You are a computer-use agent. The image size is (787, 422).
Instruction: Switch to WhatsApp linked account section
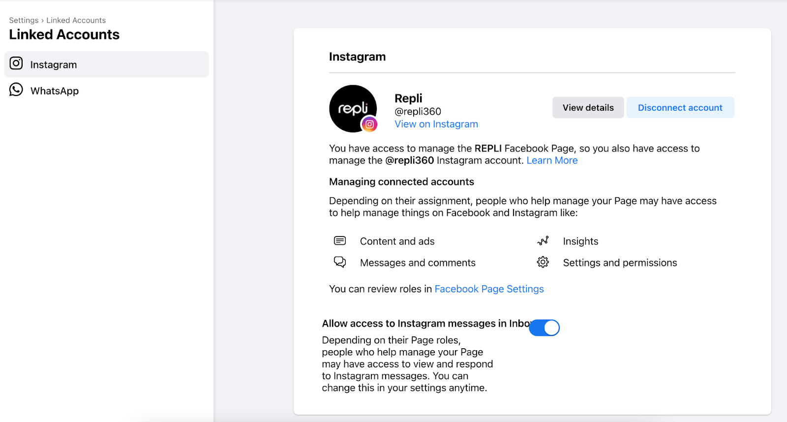(107, 90)
